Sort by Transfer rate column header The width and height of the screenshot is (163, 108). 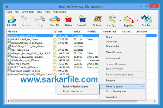point(111,32)
